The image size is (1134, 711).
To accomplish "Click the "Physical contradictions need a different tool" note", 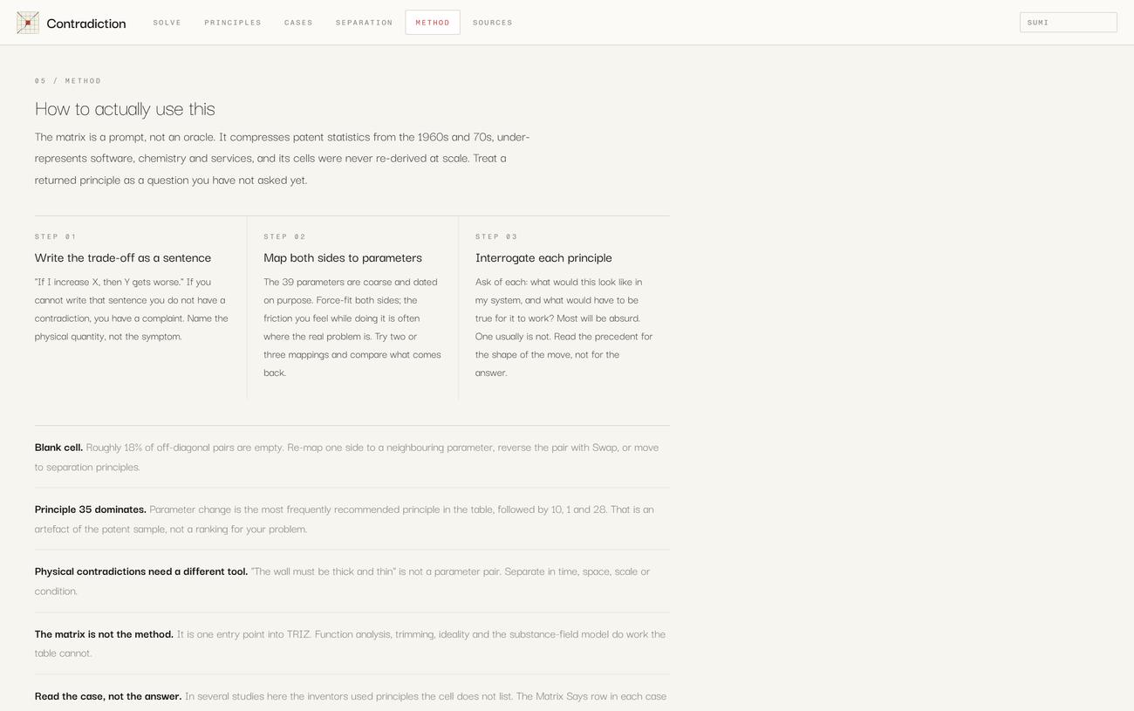I will click(352, 581).
